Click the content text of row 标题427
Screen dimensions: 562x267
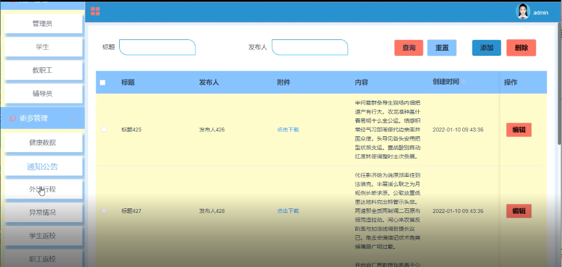[387, 211]
